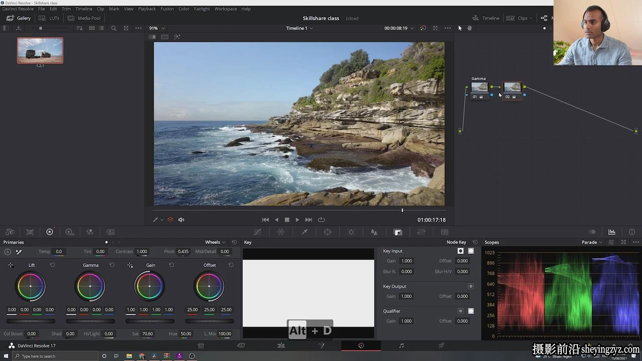Open the Workspace menu
This screenshot has width=642, height=361.
[226, 9]
